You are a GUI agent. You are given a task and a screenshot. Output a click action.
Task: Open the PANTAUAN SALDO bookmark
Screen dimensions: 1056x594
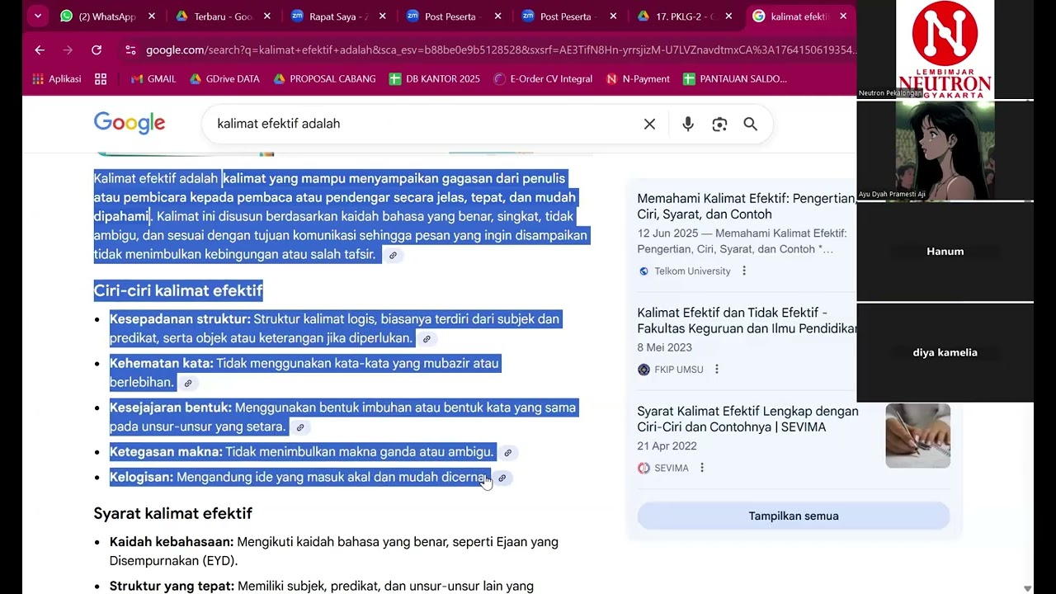coord(735,79)
